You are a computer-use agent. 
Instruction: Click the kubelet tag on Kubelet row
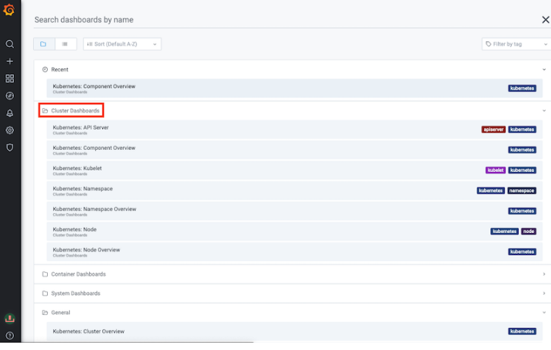[x=496, y=170]
